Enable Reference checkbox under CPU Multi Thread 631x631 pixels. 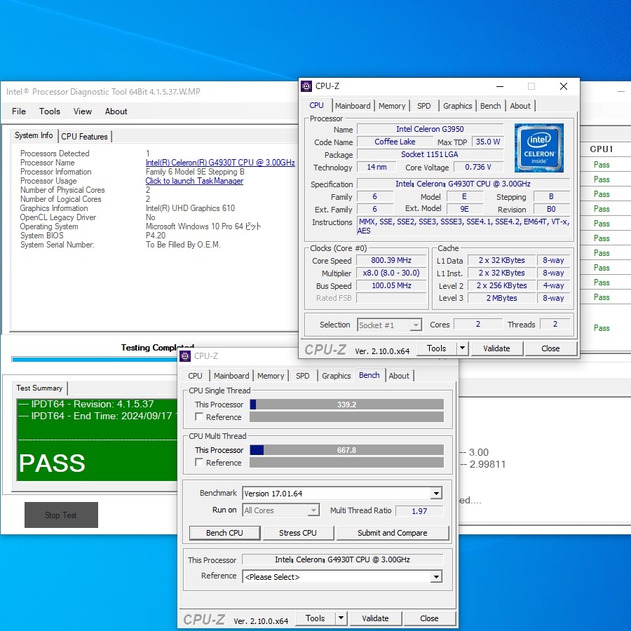pos(200,463)
